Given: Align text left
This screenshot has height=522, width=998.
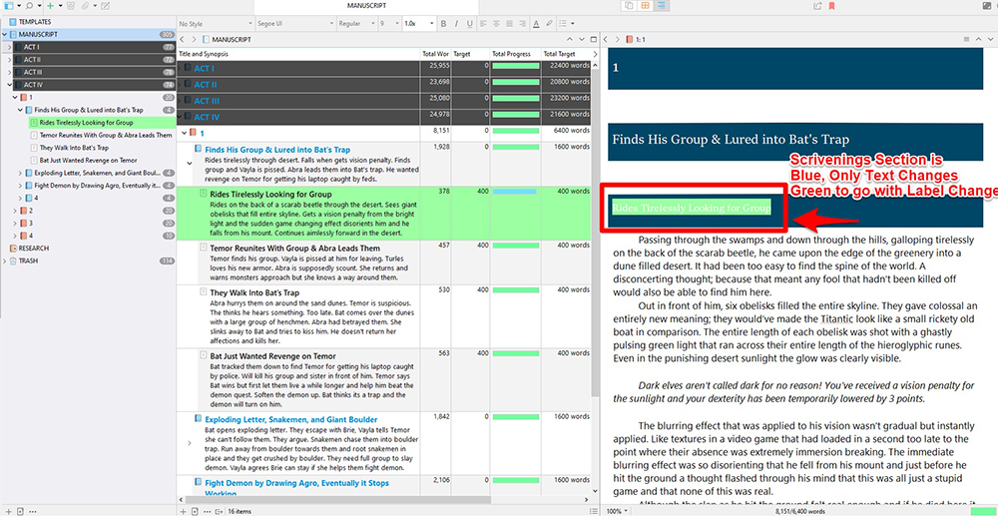Looking at the screenshot, I should pyautogui.click(x=483, y=24).
